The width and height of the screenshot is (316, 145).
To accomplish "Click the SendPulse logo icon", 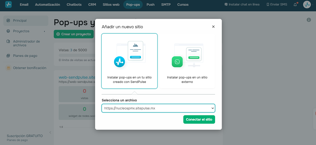I will [8, 4].
